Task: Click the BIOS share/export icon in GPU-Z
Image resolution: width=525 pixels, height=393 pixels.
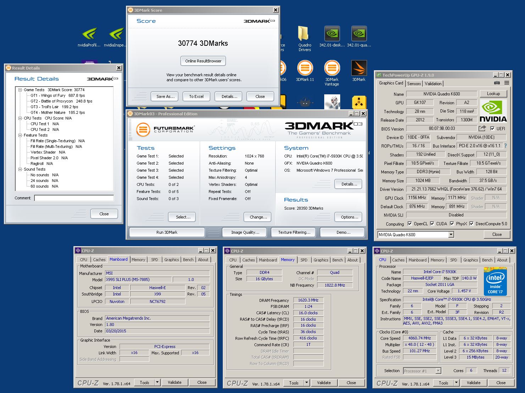Action: pyautogui.click(x=482, y=128)
